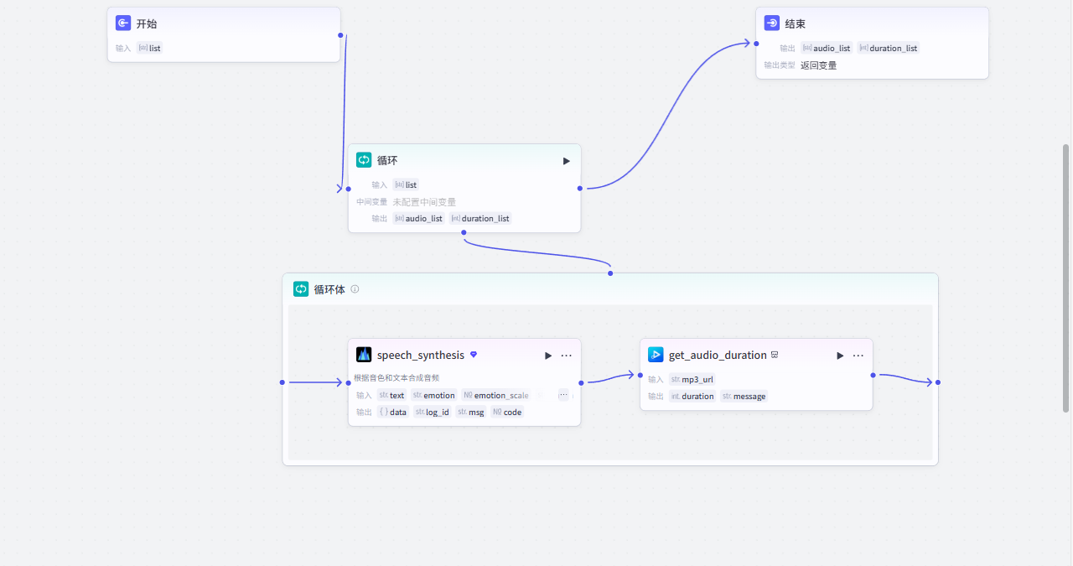Click the badge icon after get_audio_duration title

775,355
